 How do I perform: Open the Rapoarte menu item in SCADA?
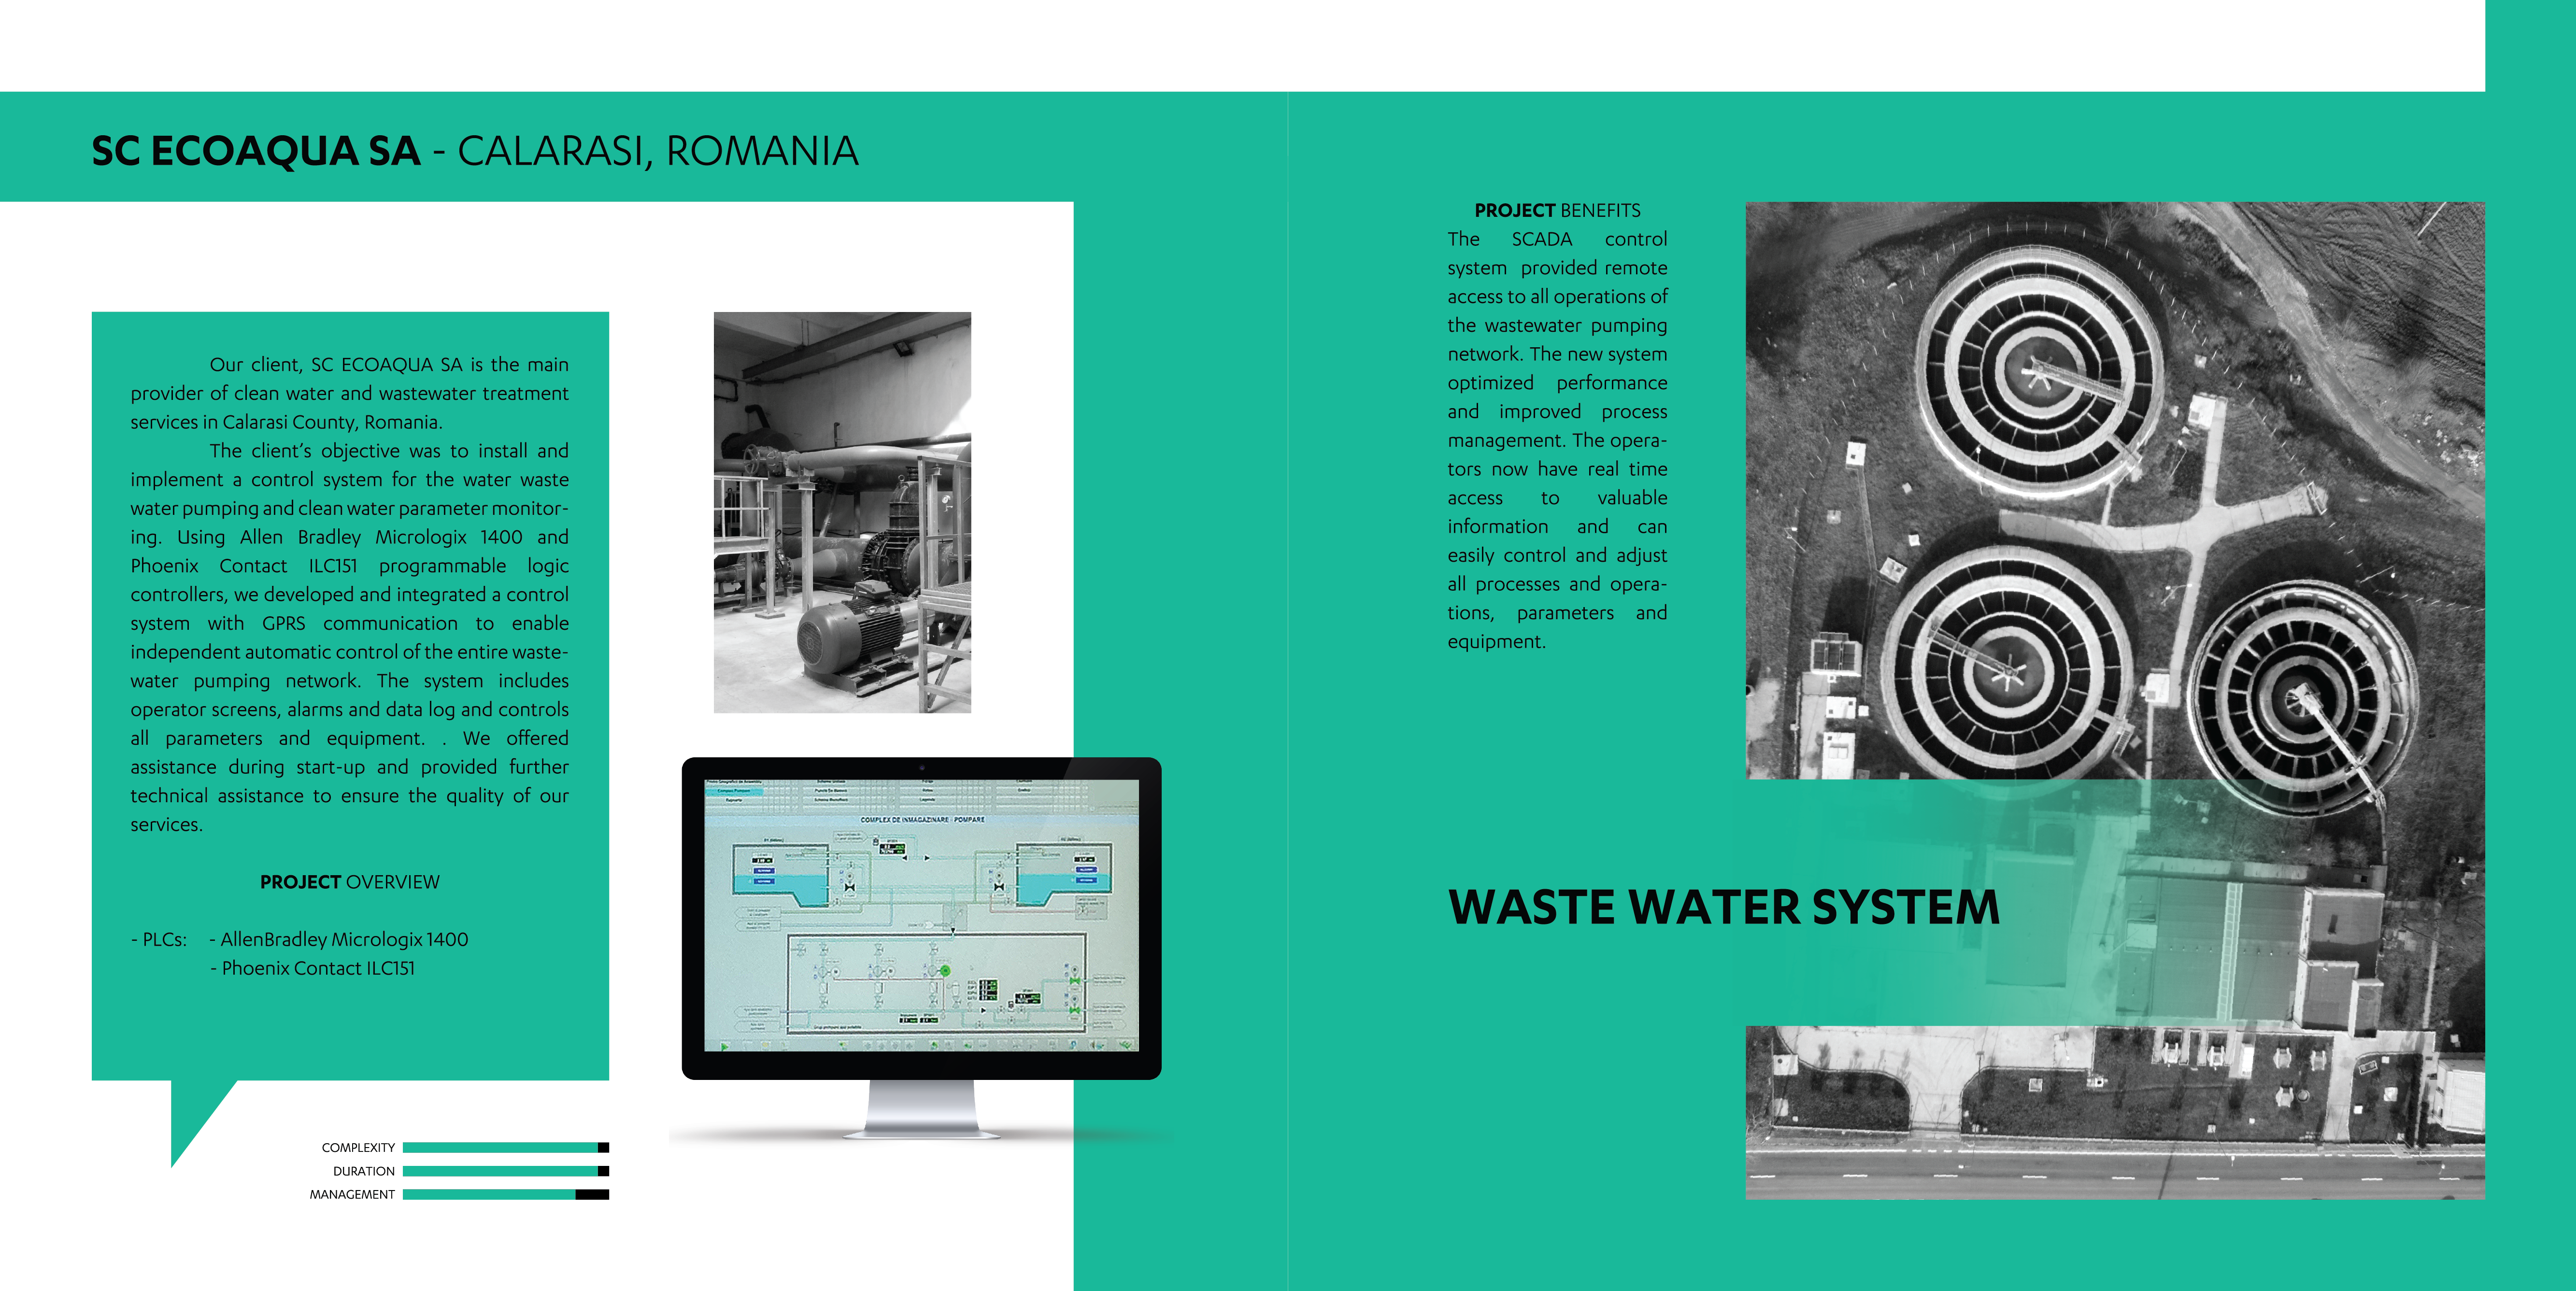(x=734, y=800)
